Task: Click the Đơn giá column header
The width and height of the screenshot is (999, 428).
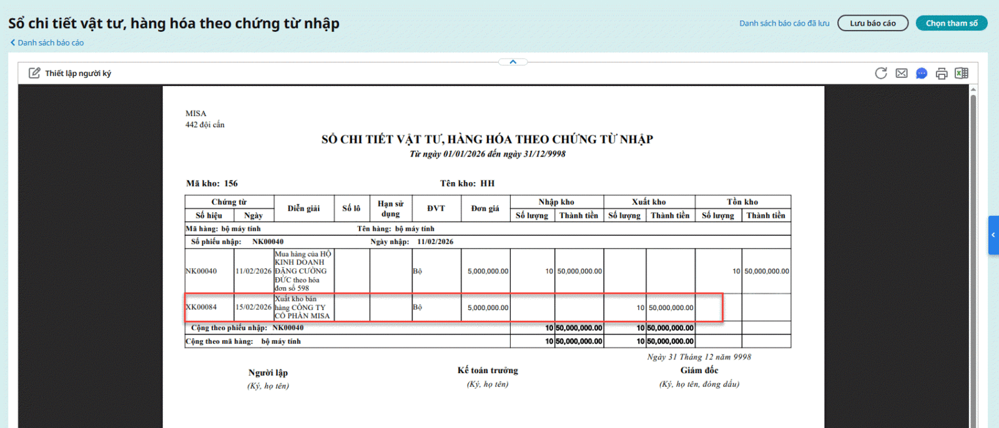Action: click(485, 208)
